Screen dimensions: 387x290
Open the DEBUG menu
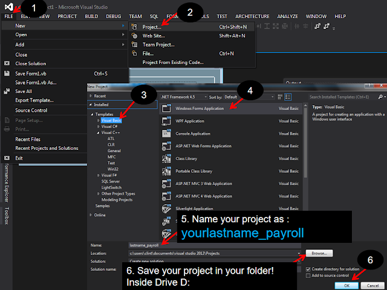pos(113,16)
